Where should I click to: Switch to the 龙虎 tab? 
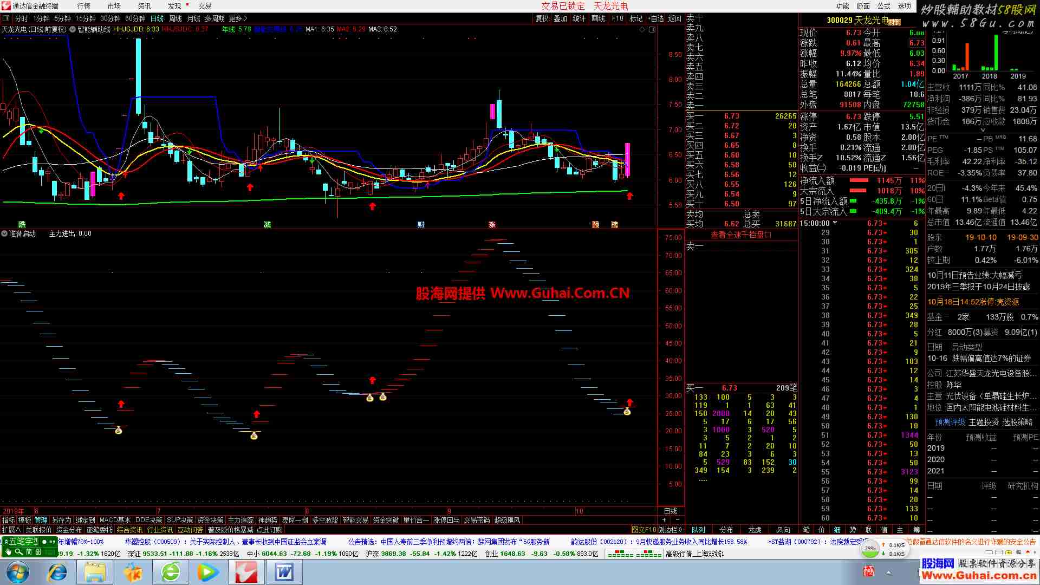[x=755, y=530]
